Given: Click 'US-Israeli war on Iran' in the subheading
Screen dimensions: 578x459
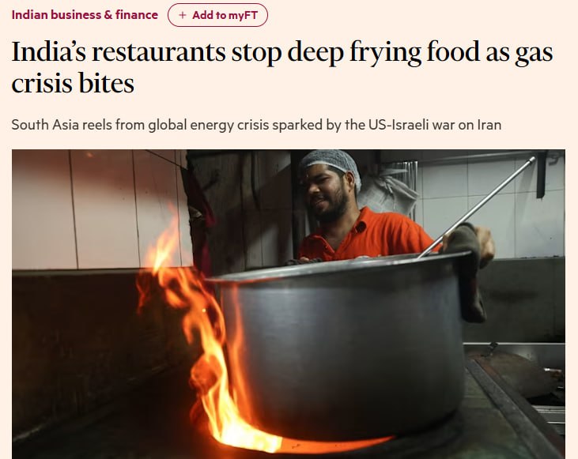Looking at the screenshot, I should tap(435, 125).
